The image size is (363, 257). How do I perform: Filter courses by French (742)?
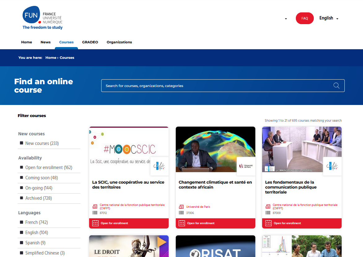(22, 222)
